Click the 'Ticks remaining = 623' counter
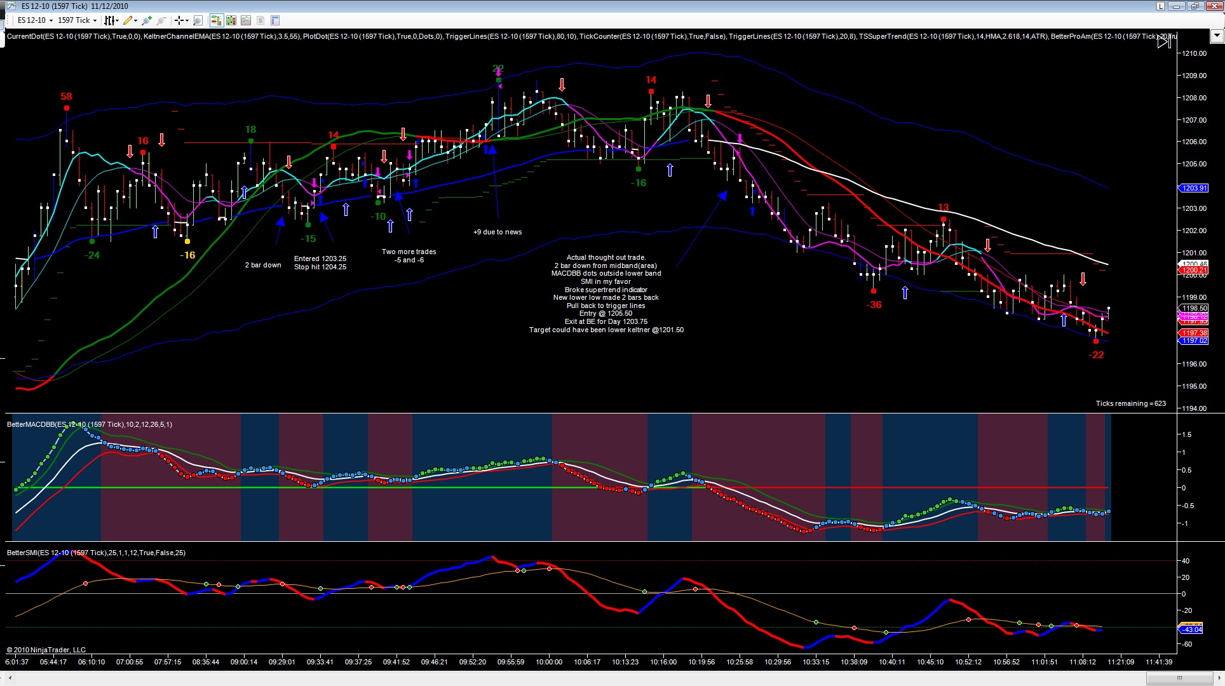This screenshot has width=1225, height=686. [x=1130, y=403]
